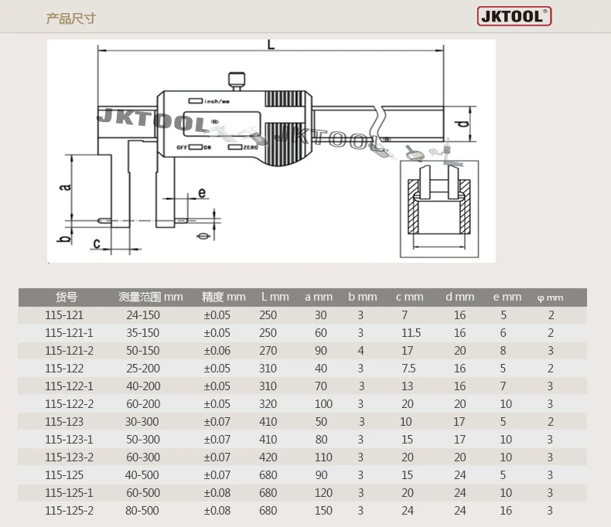Viewport: 611px width, 527px height.
Task: Click the 精度 mm column header
Action: pyautogui.click(x=224, y=297)
